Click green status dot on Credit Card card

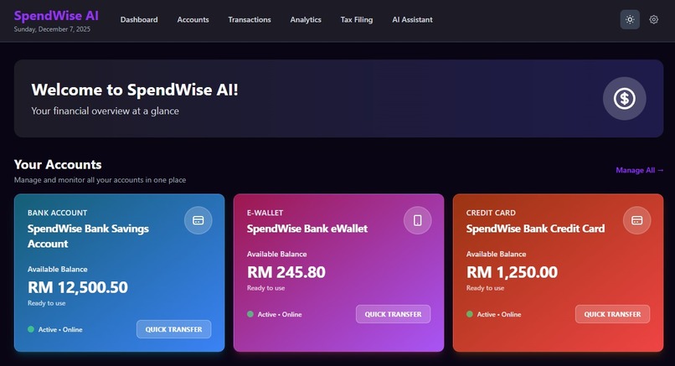coord(470,314)
